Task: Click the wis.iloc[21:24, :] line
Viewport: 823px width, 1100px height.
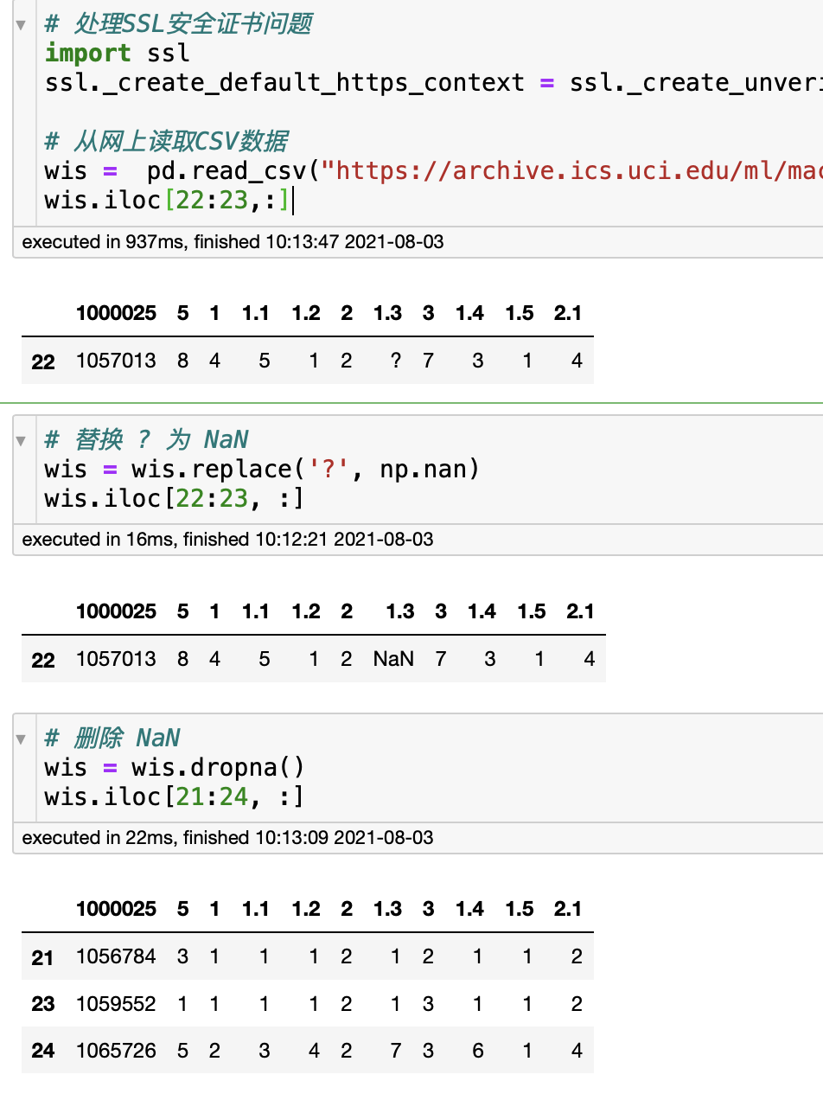Action: 175,796
